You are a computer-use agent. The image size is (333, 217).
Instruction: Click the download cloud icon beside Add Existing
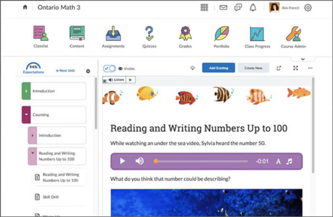[x=193, y=68]
